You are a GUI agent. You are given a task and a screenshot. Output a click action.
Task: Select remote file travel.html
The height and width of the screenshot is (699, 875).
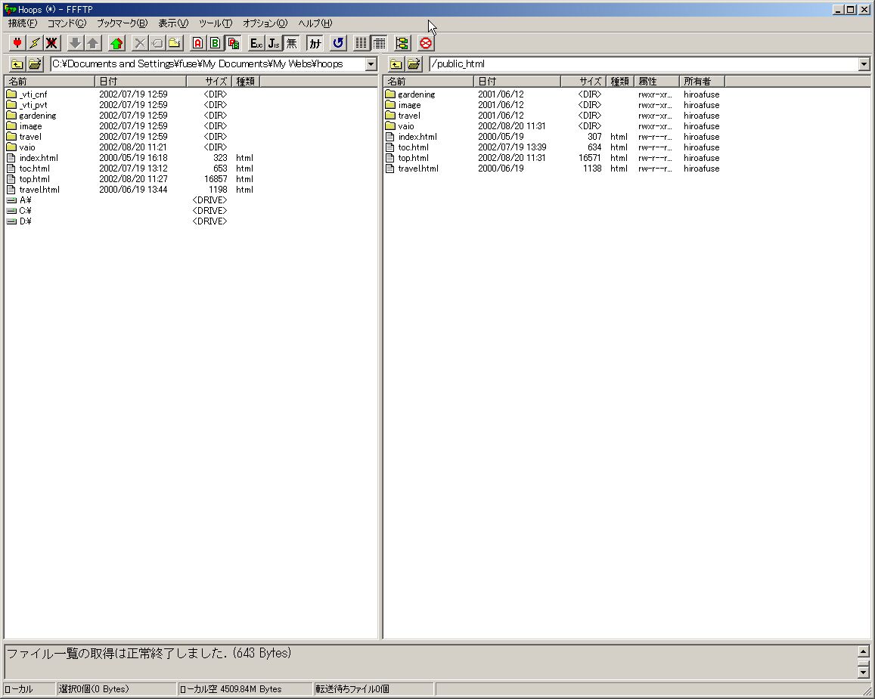click(418, 169)
